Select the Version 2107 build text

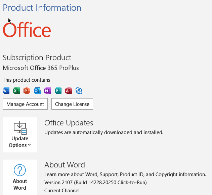[95, 183]
